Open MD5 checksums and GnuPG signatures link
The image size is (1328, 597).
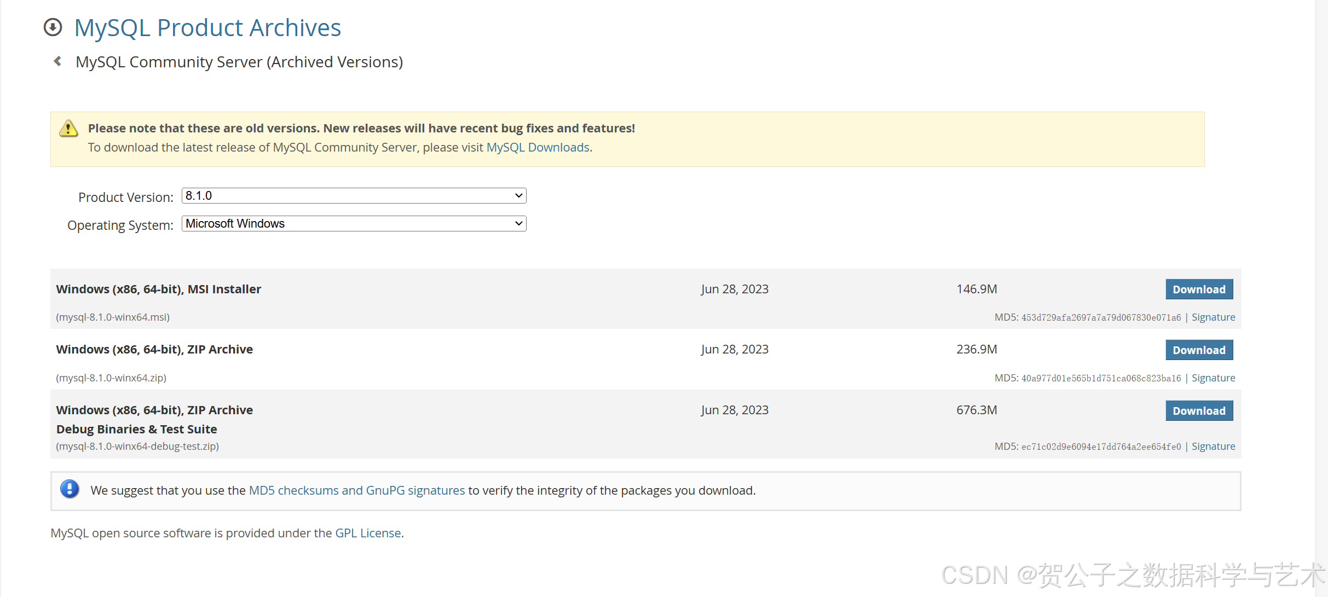357,491
